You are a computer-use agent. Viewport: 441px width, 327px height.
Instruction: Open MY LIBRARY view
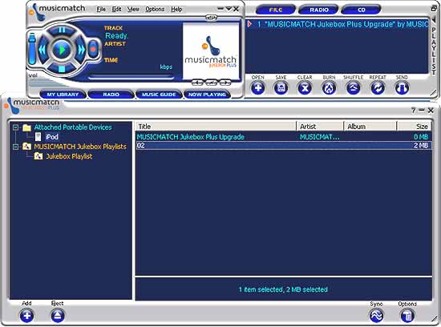point(63,95)
